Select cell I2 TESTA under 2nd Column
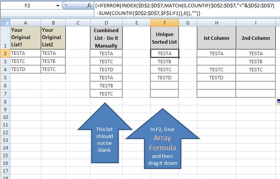This screenshot has height=179, width=280. (255, 53)
